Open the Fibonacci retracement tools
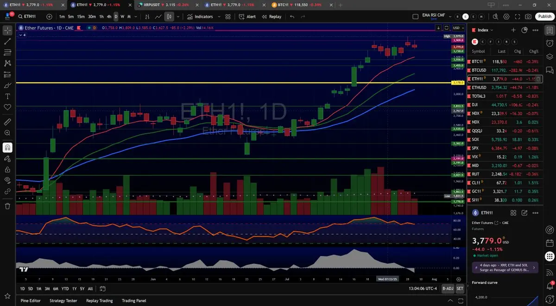The width and height of the screenshot is (556, 306). [7, 52]
